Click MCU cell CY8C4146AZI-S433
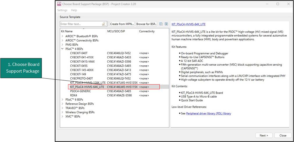 (x=119, y=57)
